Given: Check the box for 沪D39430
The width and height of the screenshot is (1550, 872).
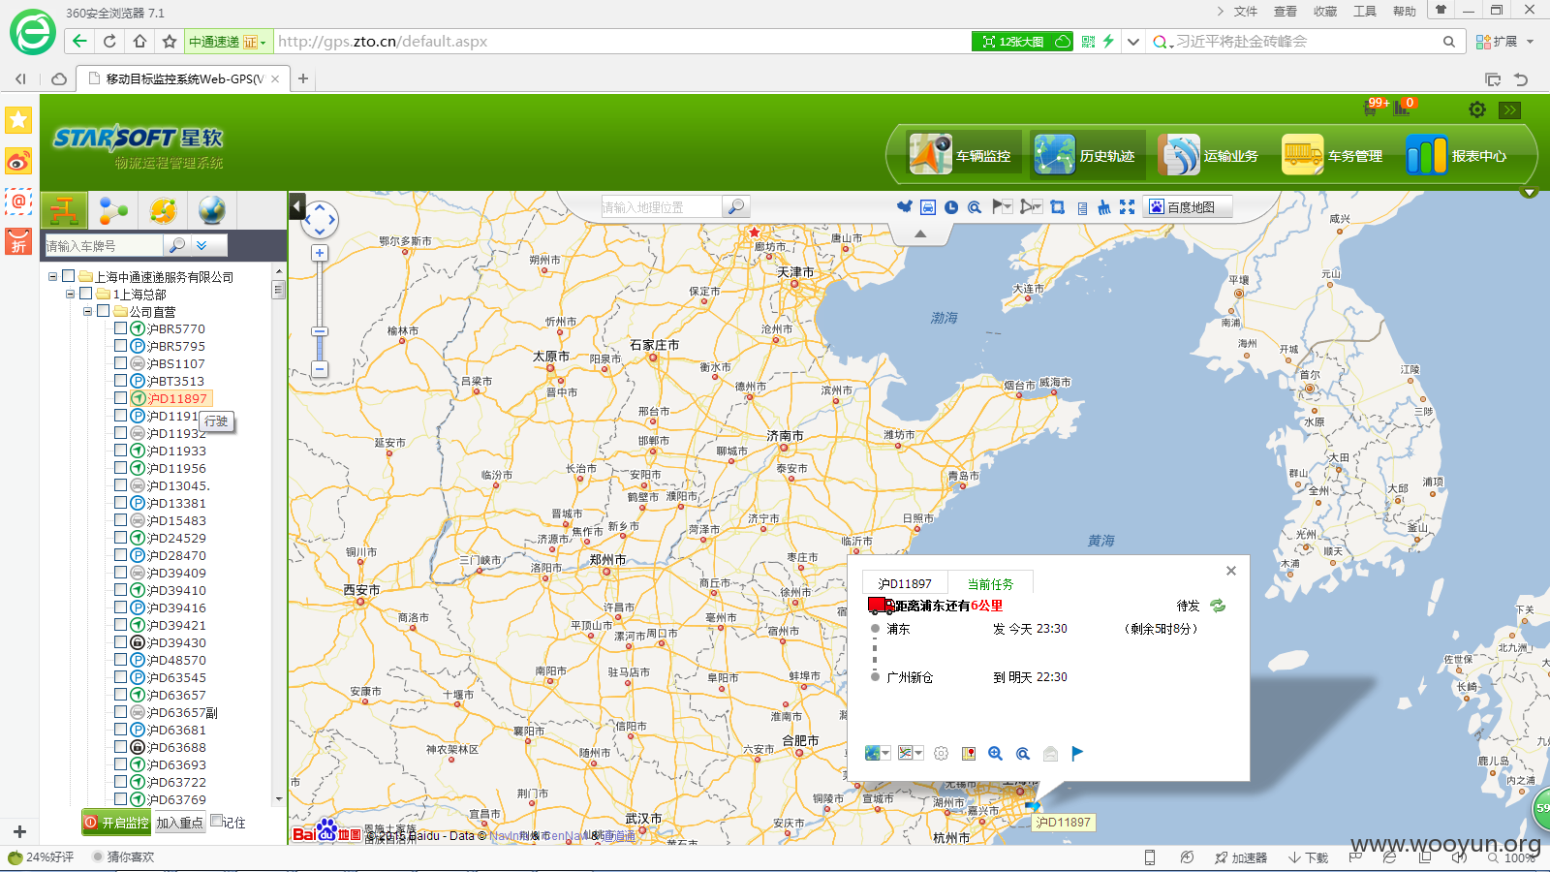Looking at the screenshot, I should tap(121, 642).
